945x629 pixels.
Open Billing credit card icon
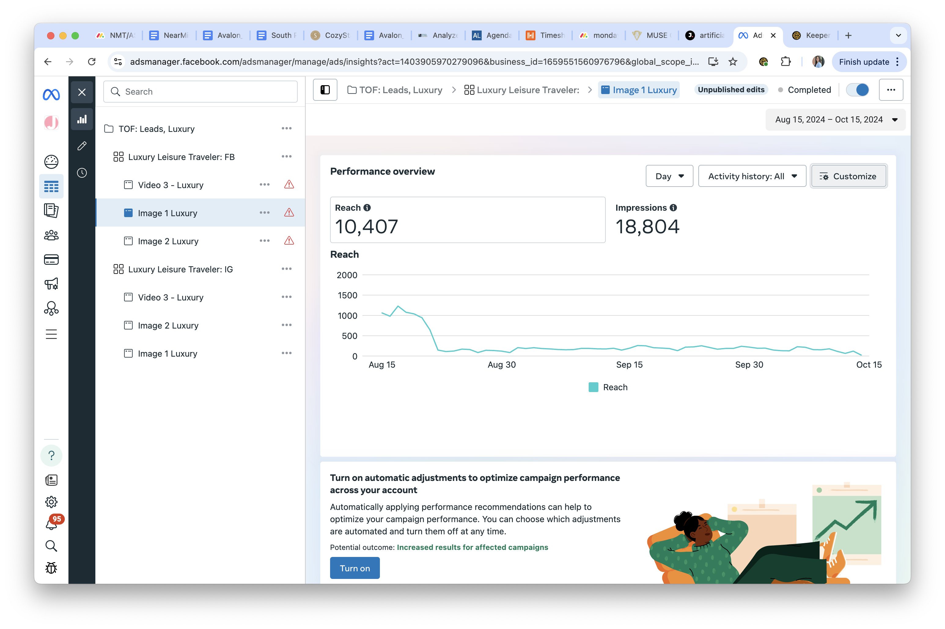coord(51,260)
